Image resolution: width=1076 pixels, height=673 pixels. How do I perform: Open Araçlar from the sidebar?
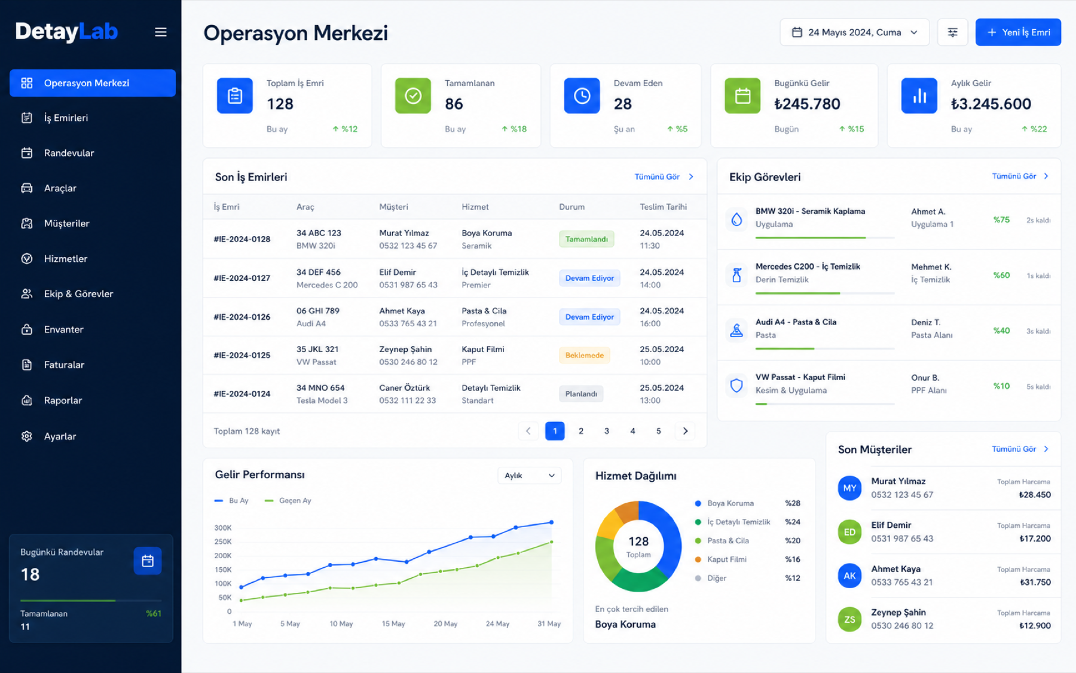(x=93, y=188)
